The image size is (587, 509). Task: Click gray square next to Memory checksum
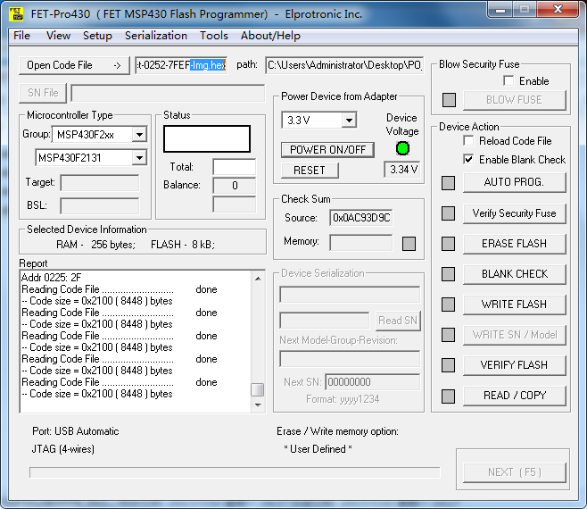(409, 244)
